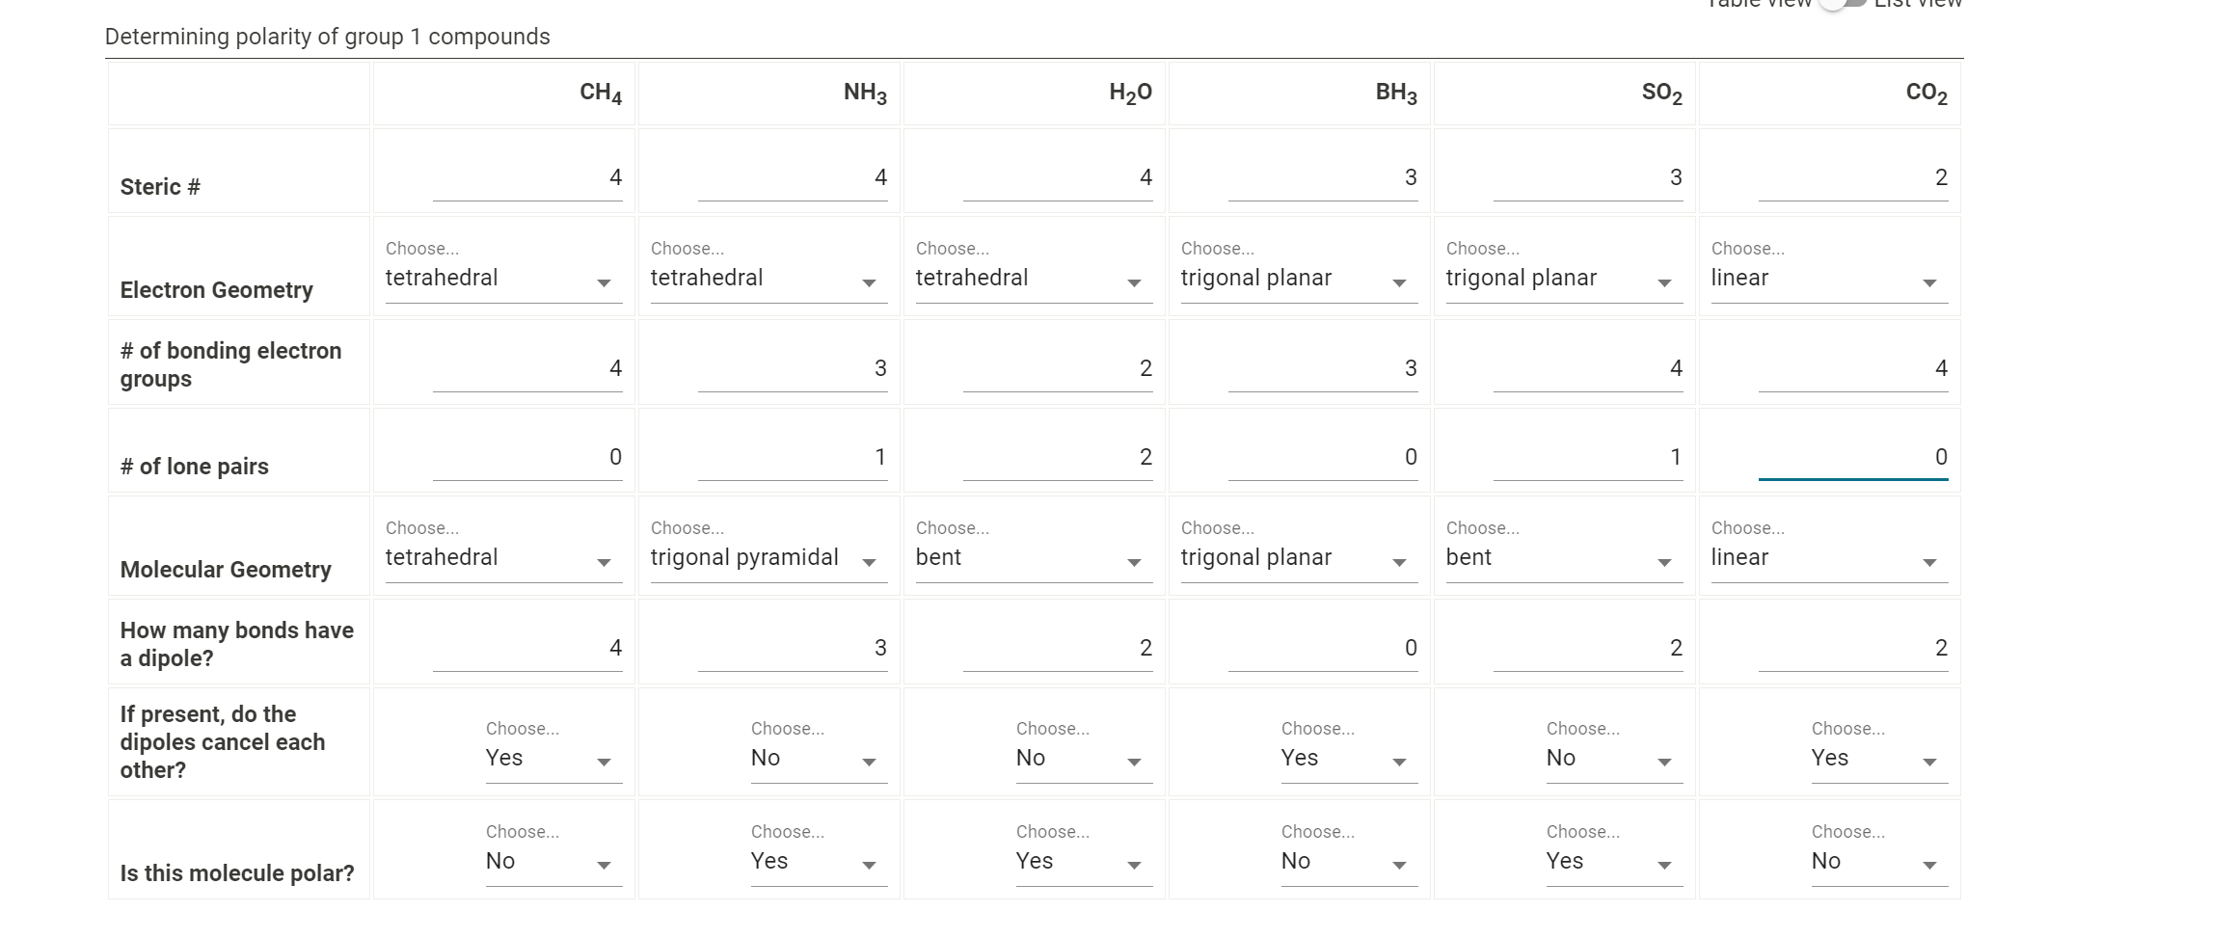This screenshot has width=2236, height=938.
Task: Click the CH4 Steric # input field
Action: [527, 178]
